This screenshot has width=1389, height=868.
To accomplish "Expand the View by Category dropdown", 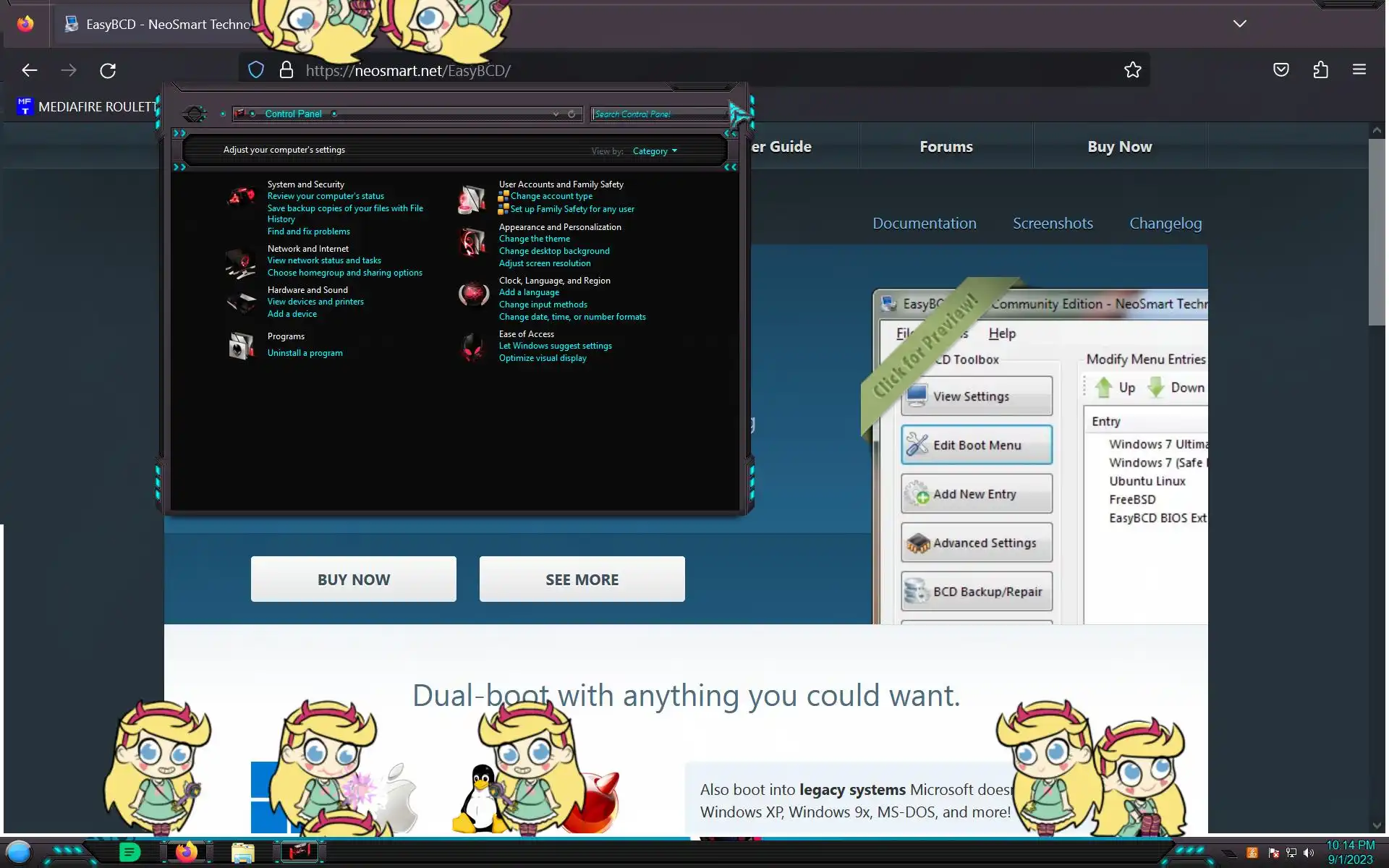I will (x=655, y=151).
